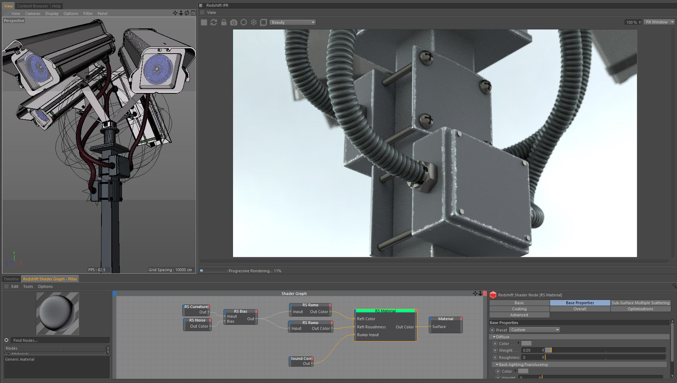This screenshot has height=383, width=677.
Task: Switch to the Content Browser tab
Action: [32, 6]
